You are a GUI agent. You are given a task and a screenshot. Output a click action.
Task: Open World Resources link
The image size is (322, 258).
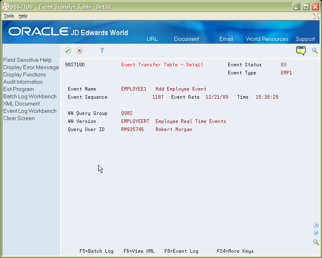click(267, 39)
